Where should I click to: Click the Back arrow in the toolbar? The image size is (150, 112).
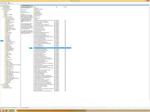click(1, 4)
